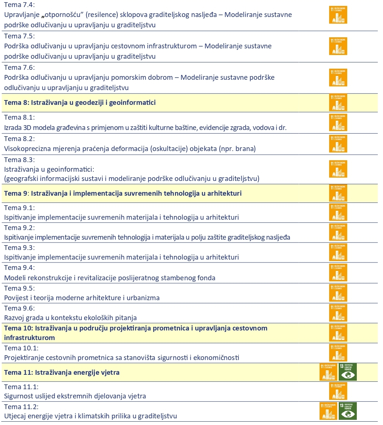Click the green SDG 13 climate icon in the Tema 11.2 row
The image size is (383, 425).
(x=348, y=411)
